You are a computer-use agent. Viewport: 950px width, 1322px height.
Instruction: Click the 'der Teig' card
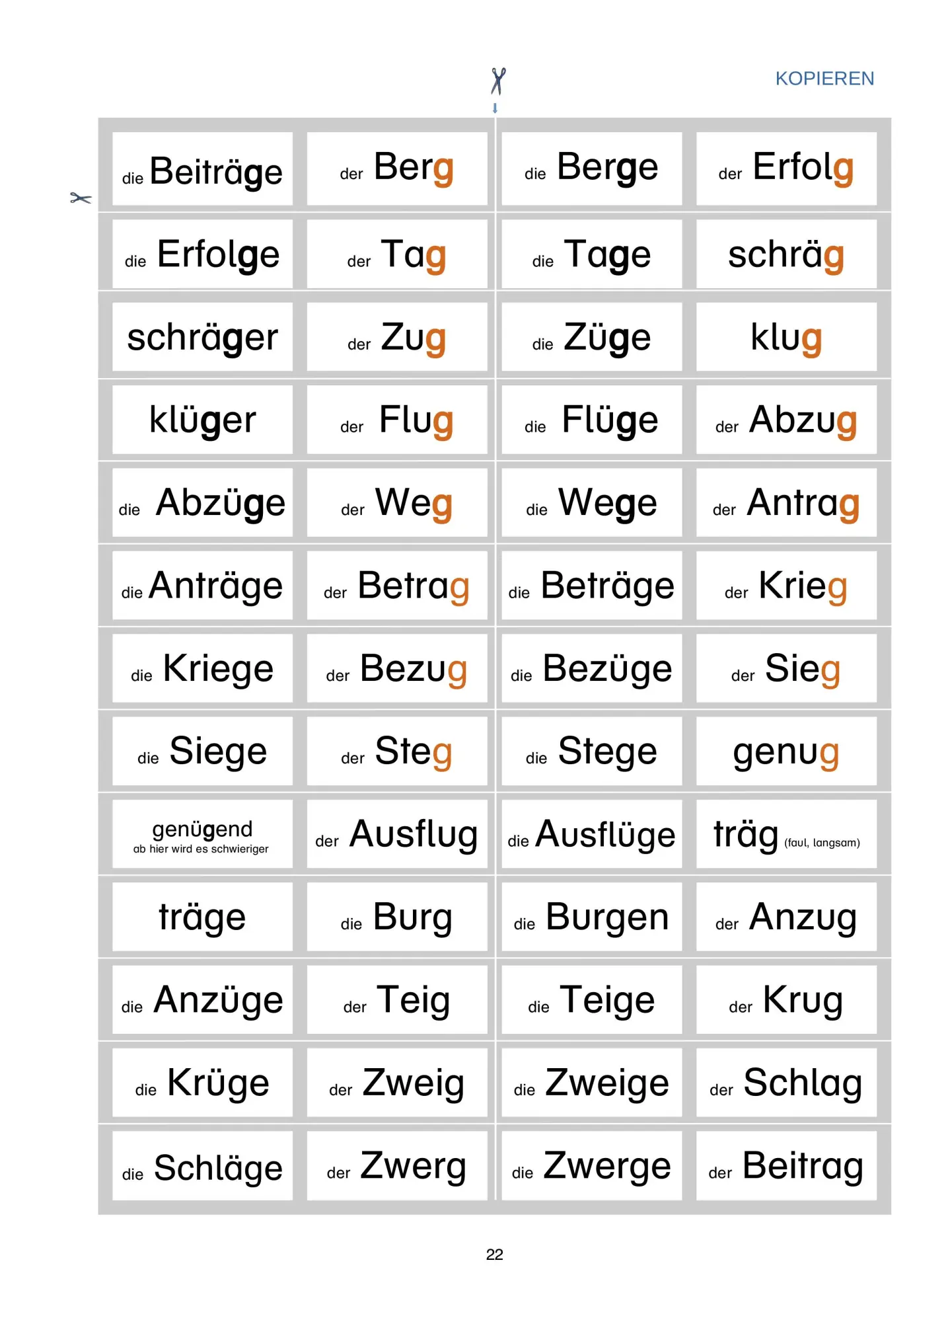pos(397,1000)
